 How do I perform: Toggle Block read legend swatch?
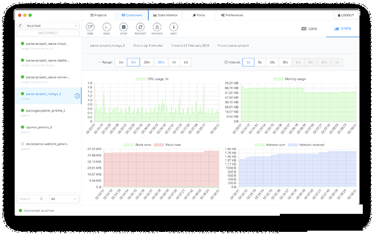point(159,145)
